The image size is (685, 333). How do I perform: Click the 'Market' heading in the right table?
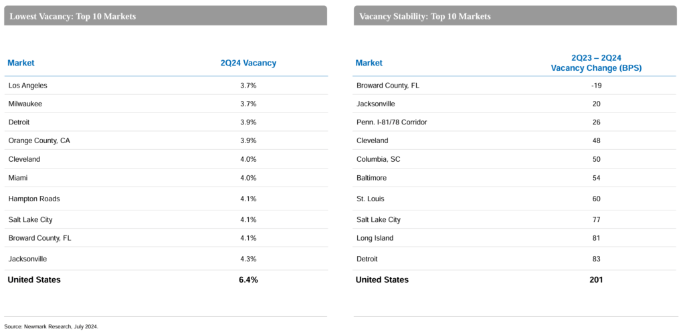pos(369,63)
